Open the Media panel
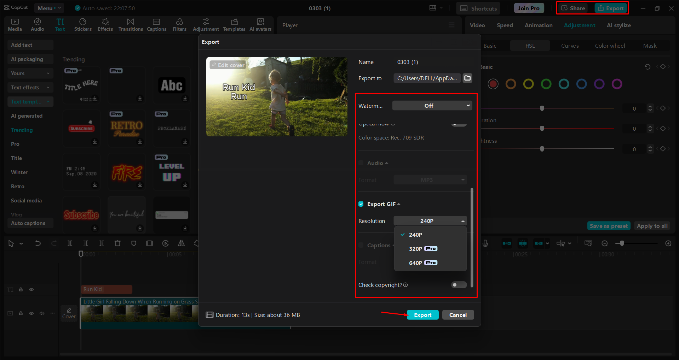 tap(15, 24)
